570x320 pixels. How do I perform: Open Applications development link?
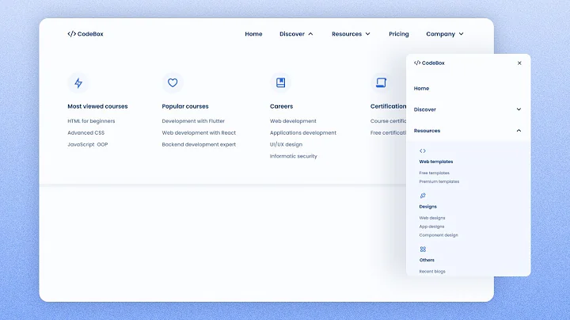(x=303, y=133)
